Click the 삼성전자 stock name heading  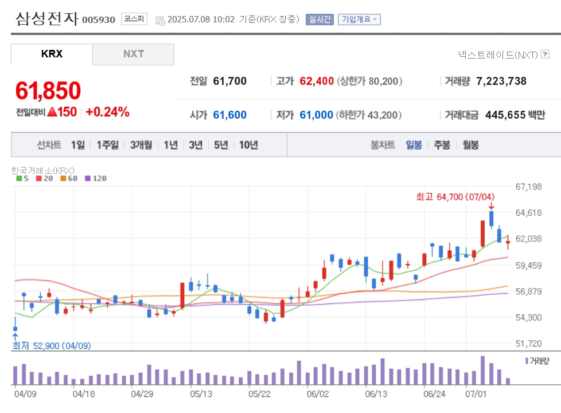tap(47, 18)
